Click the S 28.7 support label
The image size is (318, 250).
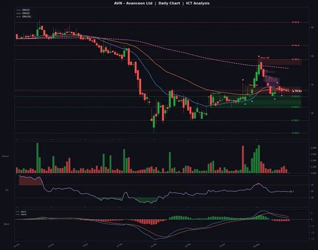coord(296,121)
